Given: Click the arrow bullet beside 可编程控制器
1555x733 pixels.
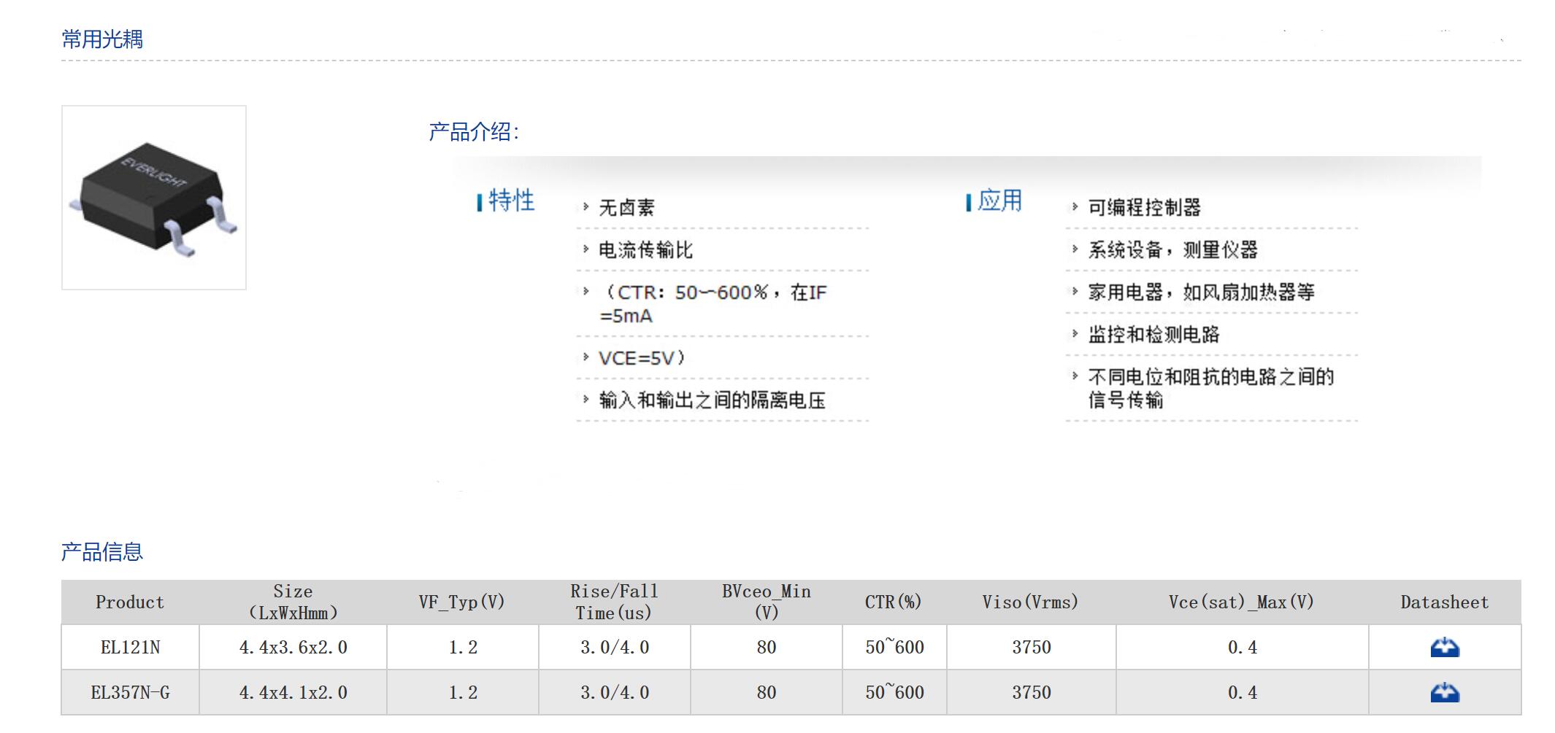Looking at the screenshot, I should [x=1075, y=207].
